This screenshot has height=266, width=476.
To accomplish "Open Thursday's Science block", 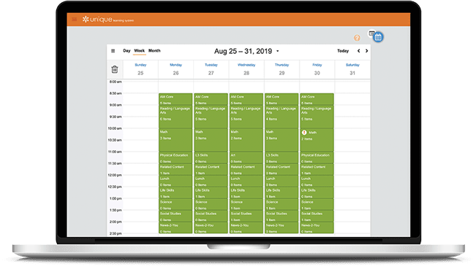I will [282, 205].
